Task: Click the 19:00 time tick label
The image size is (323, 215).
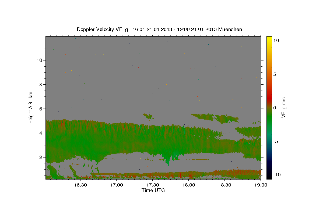Action: pyautogui.click(x=261, y=185)
